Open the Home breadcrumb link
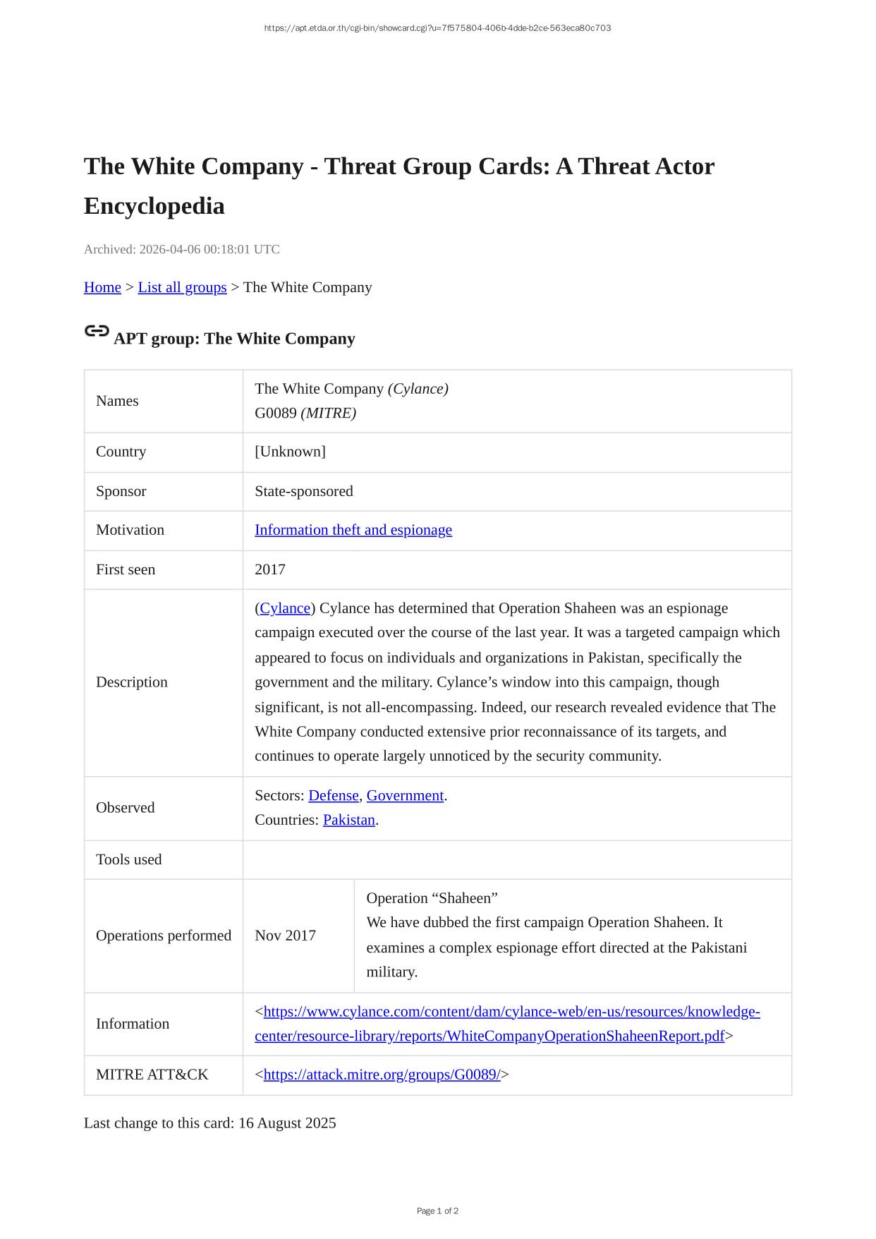876x1239 pixels. point(102,287)
